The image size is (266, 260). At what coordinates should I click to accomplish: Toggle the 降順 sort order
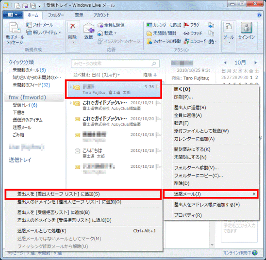point(150,75)
